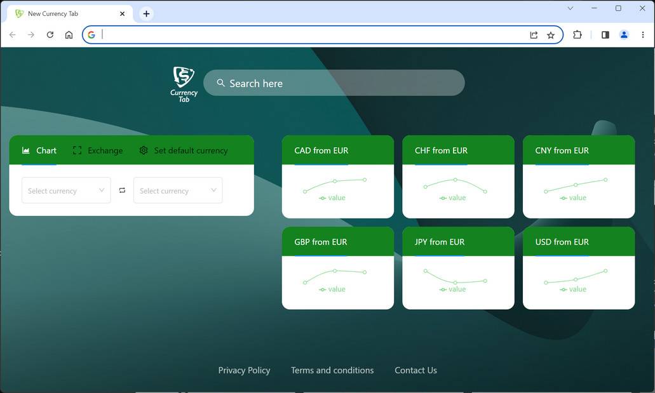Click the bookmark star in the address bar
Screen dimensions: 655x393
551,35
